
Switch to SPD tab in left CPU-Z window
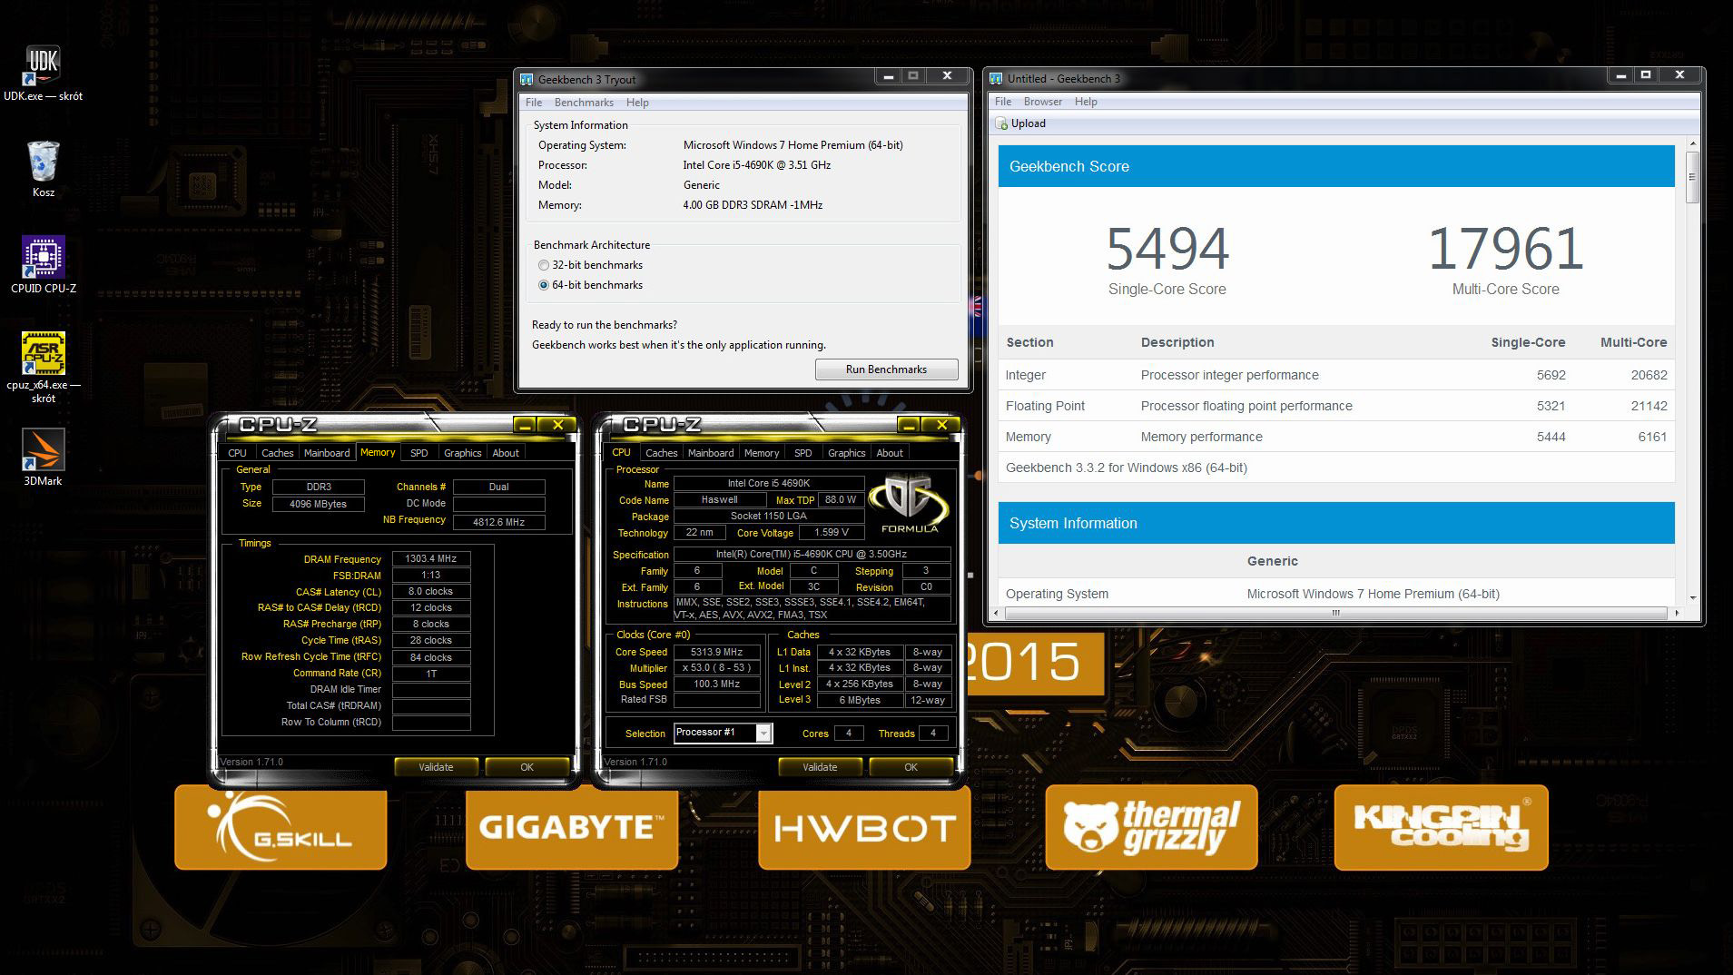(418, 453)
